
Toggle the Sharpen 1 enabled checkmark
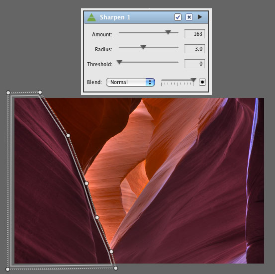[178, 17]
